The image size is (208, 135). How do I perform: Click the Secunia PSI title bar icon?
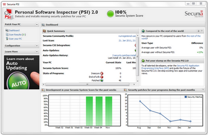click(x=4, y=4)
